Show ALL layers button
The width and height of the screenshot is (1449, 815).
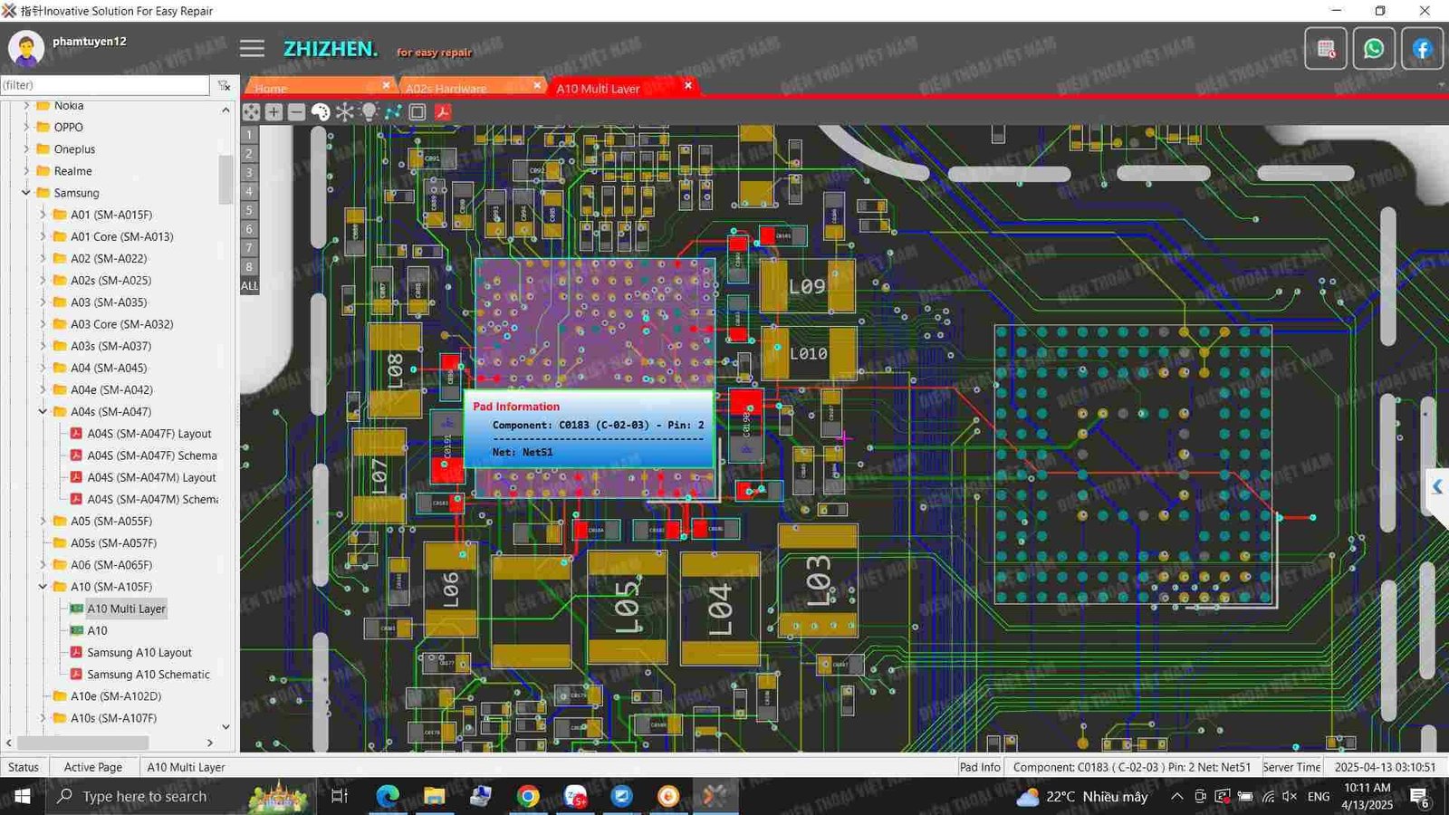click(249, 286)
